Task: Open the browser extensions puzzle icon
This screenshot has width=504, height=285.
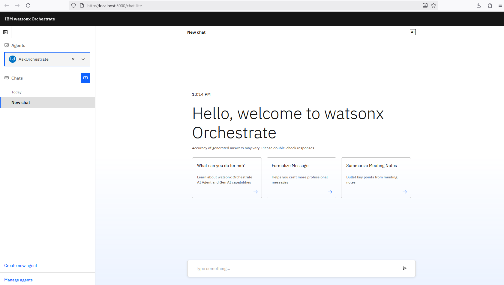Action: (x=490, y=5)
